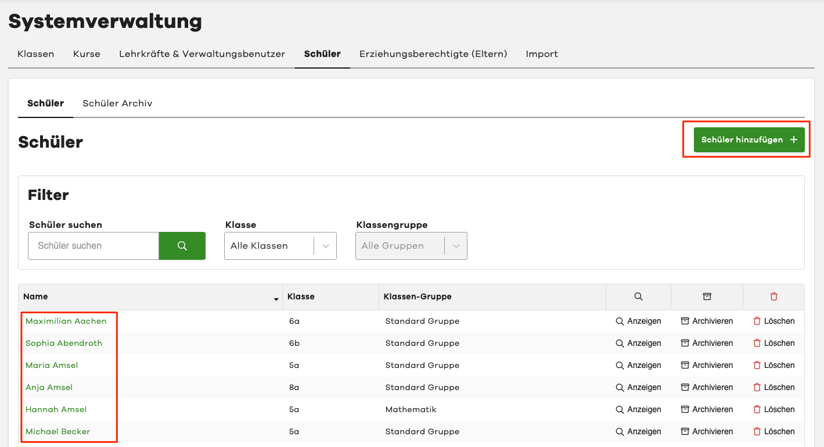Toggle sort arrow in Name column
The image size is (824, 447).
point(276,299)
